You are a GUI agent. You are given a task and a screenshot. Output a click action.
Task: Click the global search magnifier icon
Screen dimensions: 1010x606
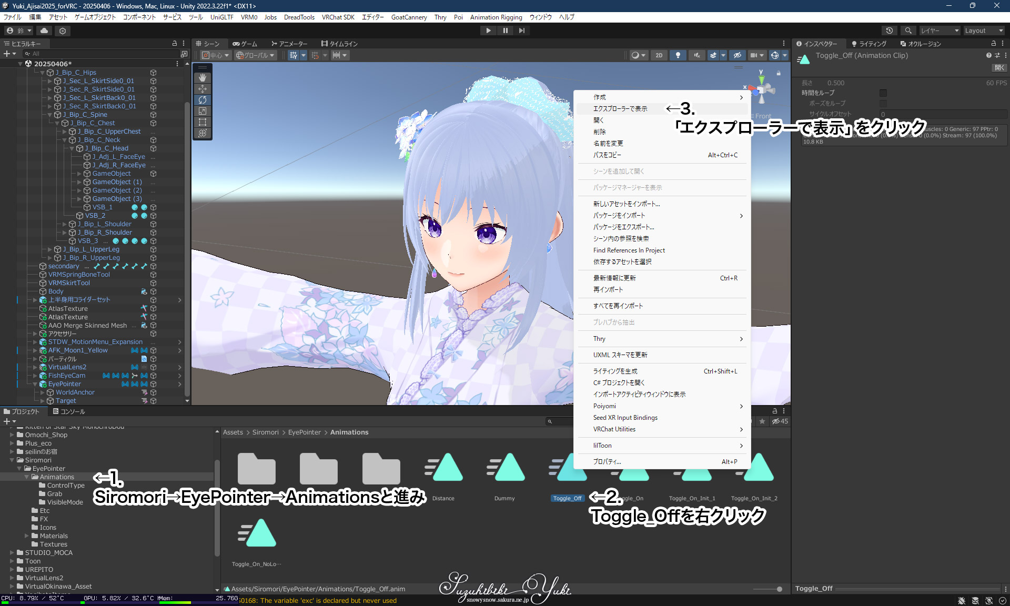tap(908, 31)
